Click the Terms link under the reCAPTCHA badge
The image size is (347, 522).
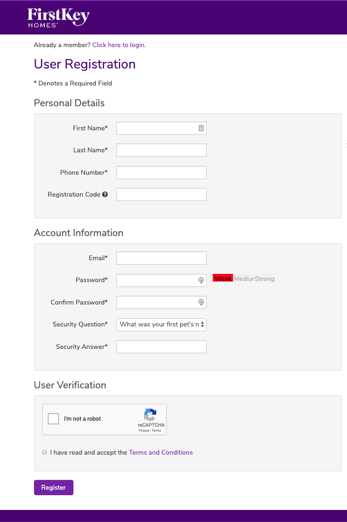click(x=156, y=431)
